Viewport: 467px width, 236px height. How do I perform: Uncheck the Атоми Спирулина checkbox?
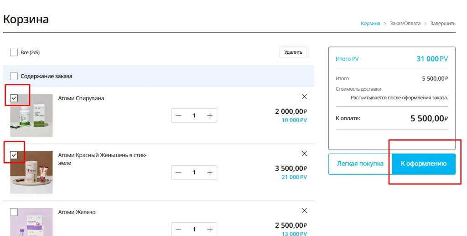click(14, 98)
